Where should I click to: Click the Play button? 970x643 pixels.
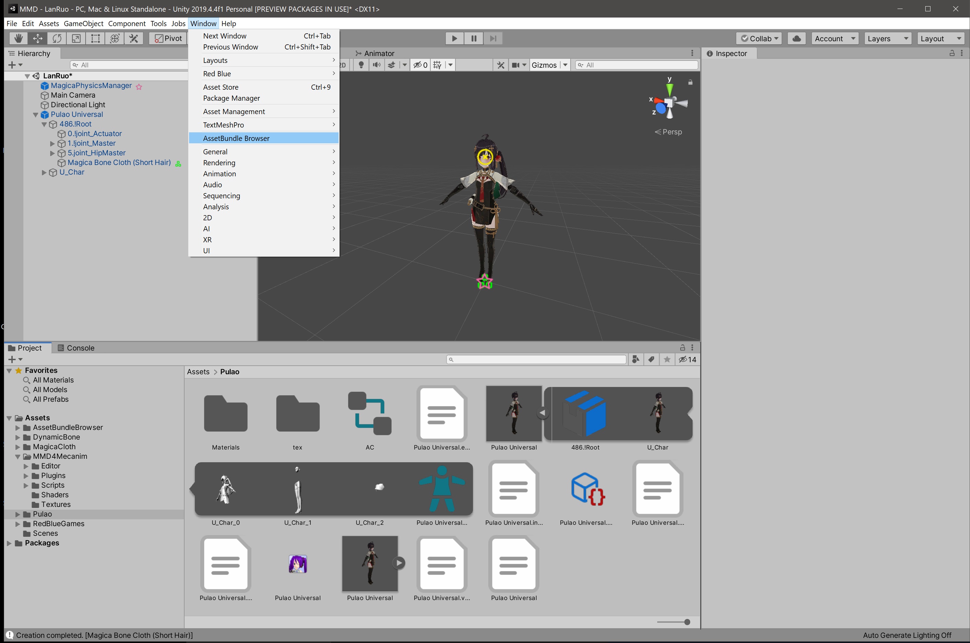(454, 38)
